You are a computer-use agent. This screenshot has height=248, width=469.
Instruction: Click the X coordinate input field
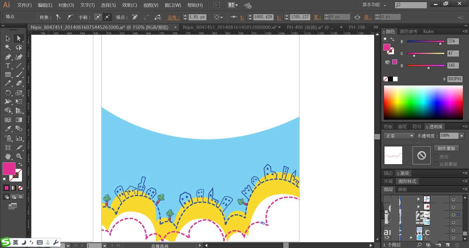coord(263,17)
